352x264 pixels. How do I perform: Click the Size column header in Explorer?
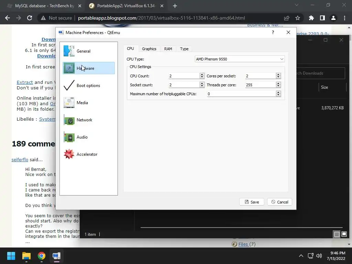tap(324, 87)
